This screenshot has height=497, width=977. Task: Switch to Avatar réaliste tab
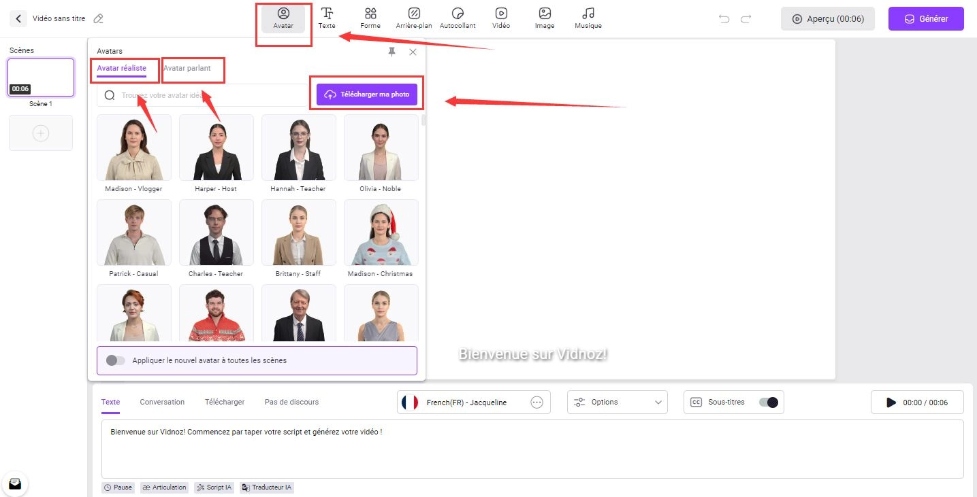(x=122, y=68)
